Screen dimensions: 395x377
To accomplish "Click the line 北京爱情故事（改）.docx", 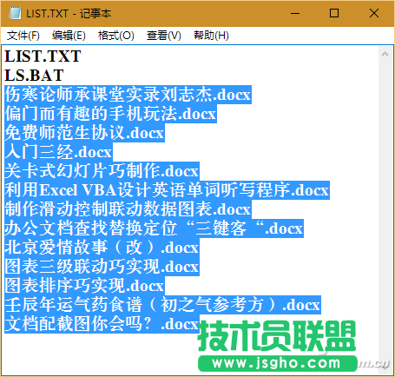I will coord(102,248).
